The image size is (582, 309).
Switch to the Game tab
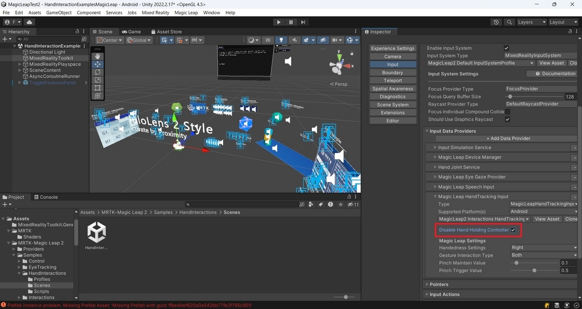[x=131, y=32]
